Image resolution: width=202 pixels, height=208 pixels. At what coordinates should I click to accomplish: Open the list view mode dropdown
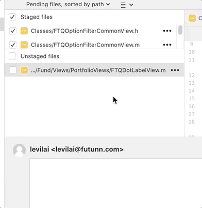tap(127, 5)
